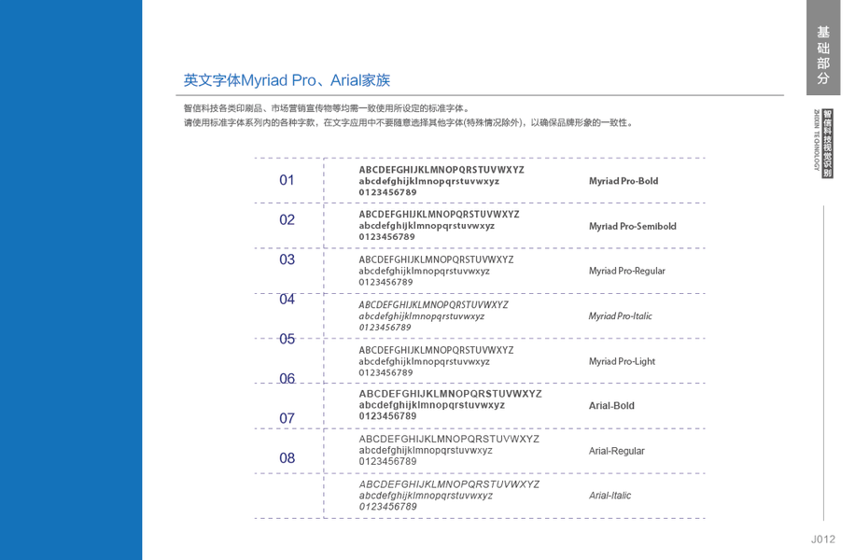Click the second description line starting 请使用标准字体

tap(409, 122)
